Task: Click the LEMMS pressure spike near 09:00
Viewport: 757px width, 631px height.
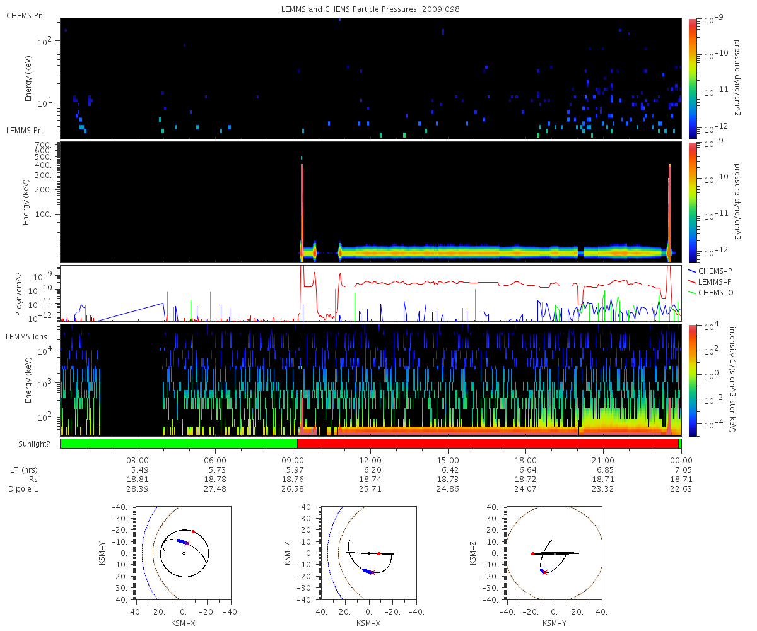Action: (302, 208)
